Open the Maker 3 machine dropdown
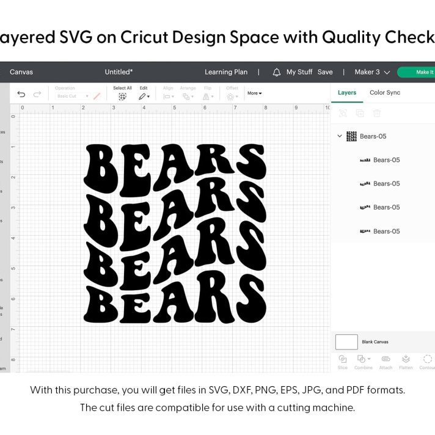 [x=372, y=72]
